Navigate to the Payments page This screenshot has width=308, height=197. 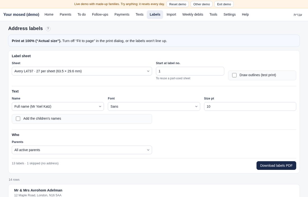[x=122, y=15]
